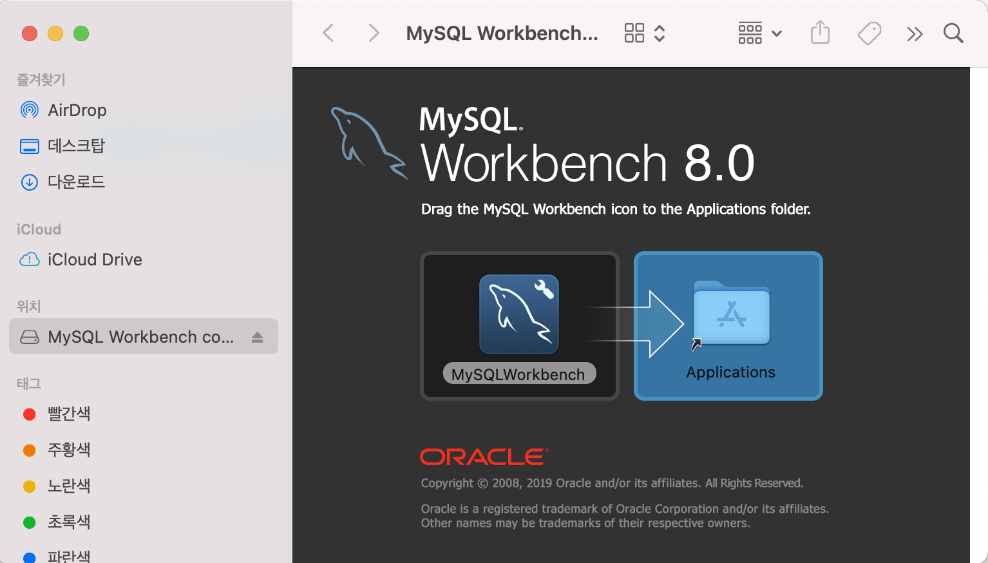Minimize window with yellow button
This screenshot has width=988, height=563.
pyautogui.click(x=55, y=33)
